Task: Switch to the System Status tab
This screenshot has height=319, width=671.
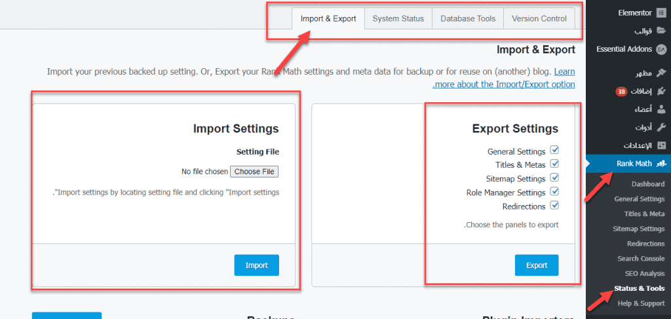Action: (398, 19)
